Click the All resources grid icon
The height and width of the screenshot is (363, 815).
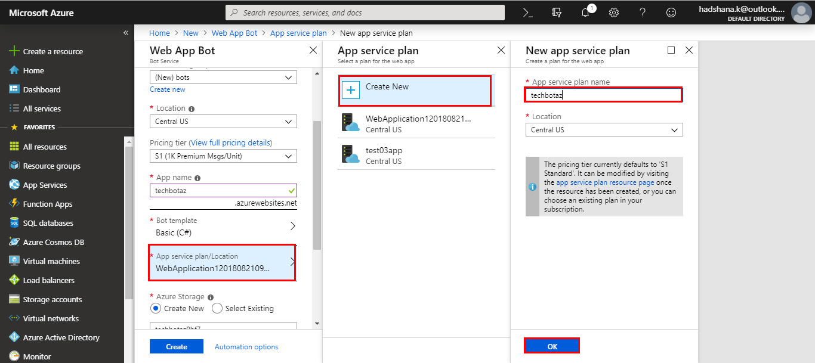point(14,147)
